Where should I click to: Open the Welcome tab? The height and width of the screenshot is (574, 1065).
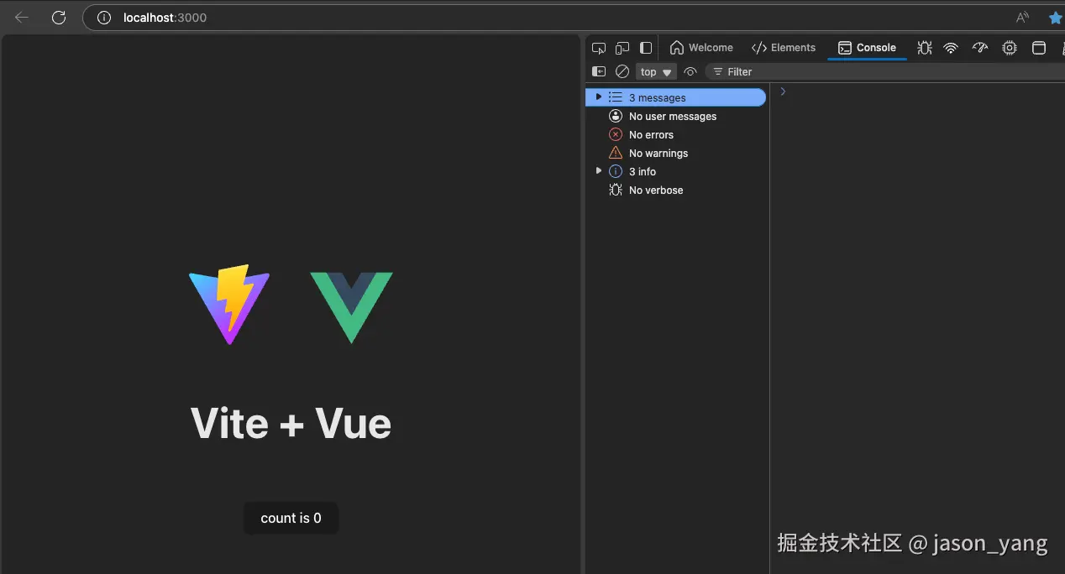(701, 48)
